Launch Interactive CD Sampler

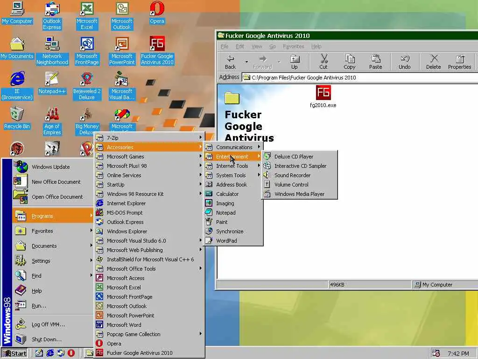pyautogui.click(x=299, y=166)
